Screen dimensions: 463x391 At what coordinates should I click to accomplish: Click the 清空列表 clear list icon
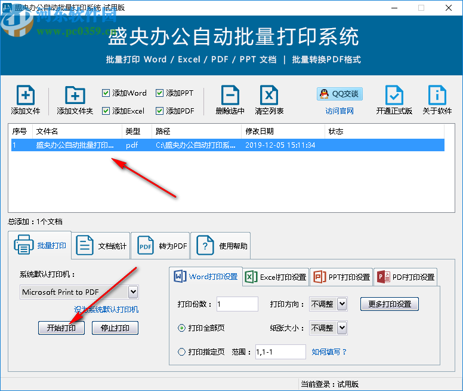pos(269,95)
